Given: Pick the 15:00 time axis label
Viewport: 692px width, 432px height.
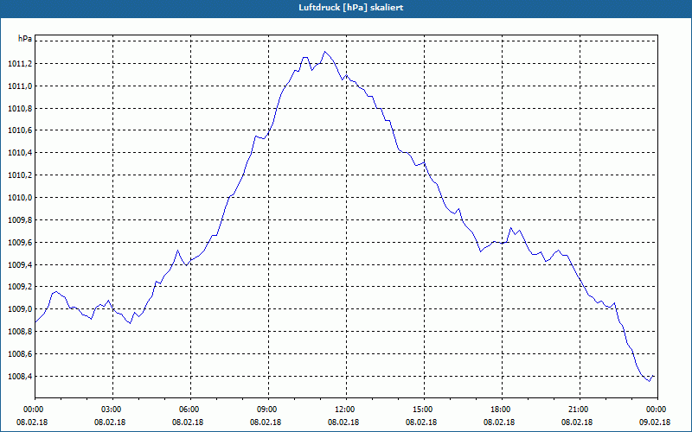Looking at the screenshot, I should tap(424, 410).
